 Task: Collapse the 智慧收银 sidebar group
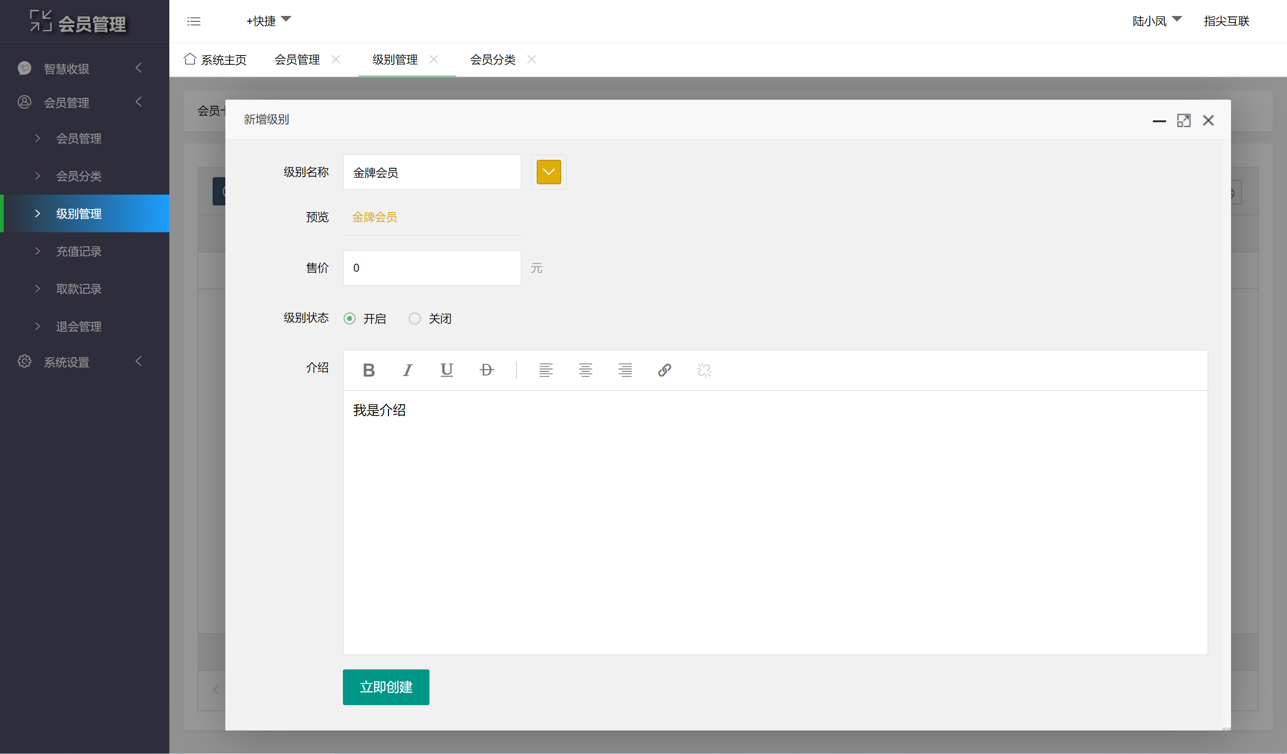pyautogui.click(x=138, y=68)
